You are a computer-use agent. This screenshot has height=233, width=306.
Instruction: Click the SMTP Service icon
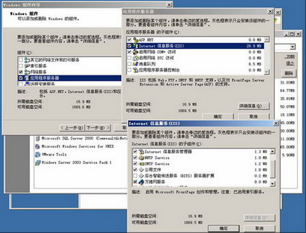point(141,164)
